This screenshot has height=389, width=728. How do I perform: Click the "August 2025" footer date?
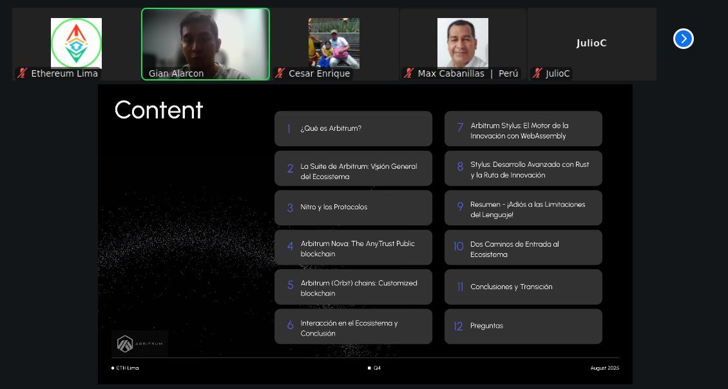pyautogui.click(x=604, y=368)
